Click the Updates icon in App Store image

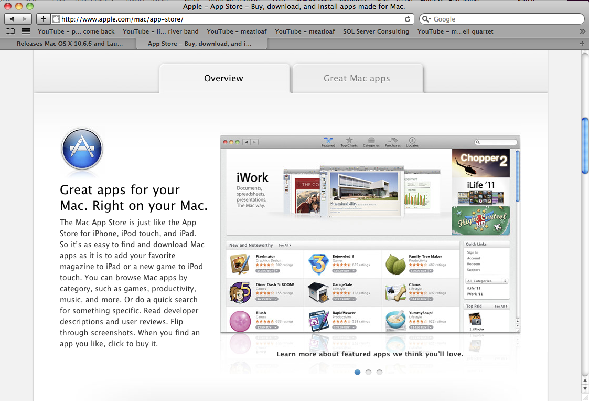point(412,142)
